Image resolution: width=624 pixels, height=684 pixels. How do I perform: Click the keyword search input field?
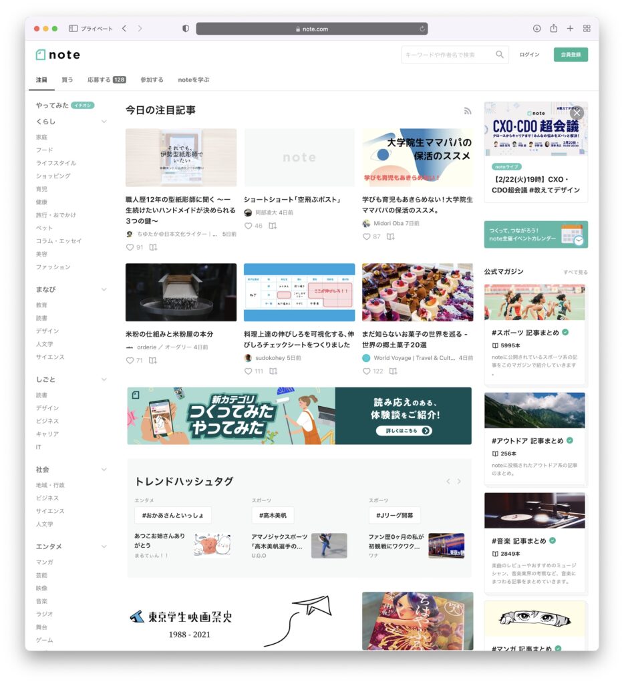[x=448, y=55]
